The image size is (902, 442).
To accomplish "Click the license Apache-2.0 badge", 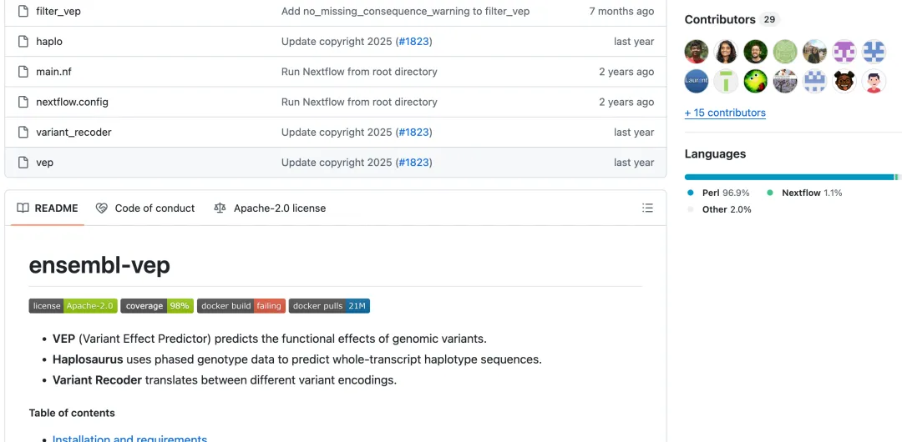I will [73, 306].
